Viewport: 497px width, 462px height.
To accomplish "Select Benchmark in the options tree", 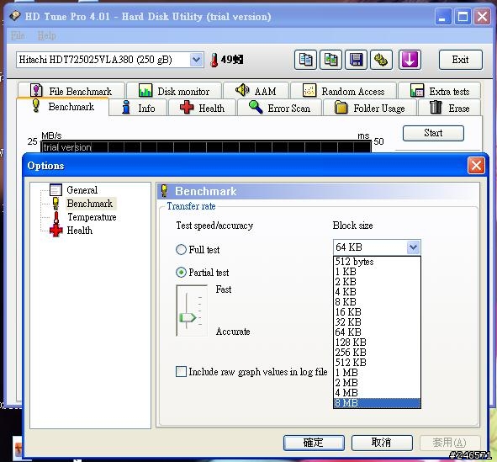I will coord(90,204).
